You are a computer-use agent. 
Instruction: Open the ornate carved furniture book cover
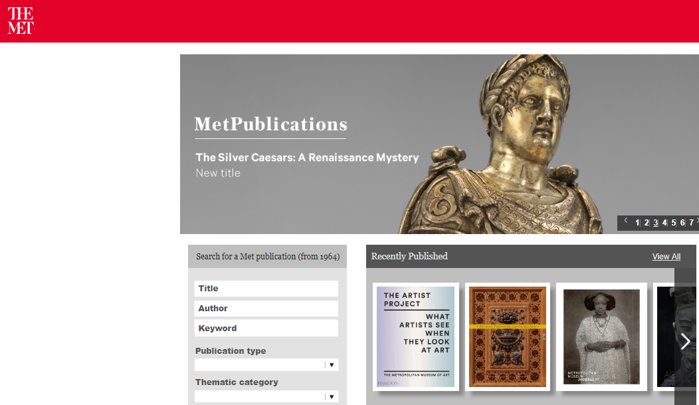[508, 337]
